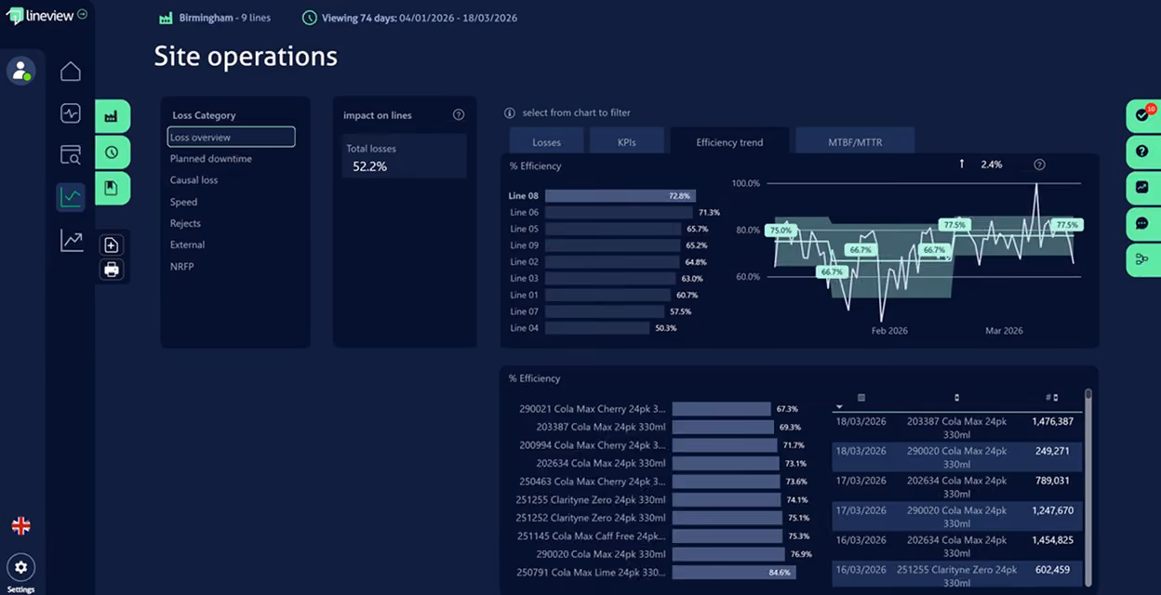This screenshot has width=1161, height=595.
Task: Open the green trend chart side button
Action: click(x=1143, y=188)
